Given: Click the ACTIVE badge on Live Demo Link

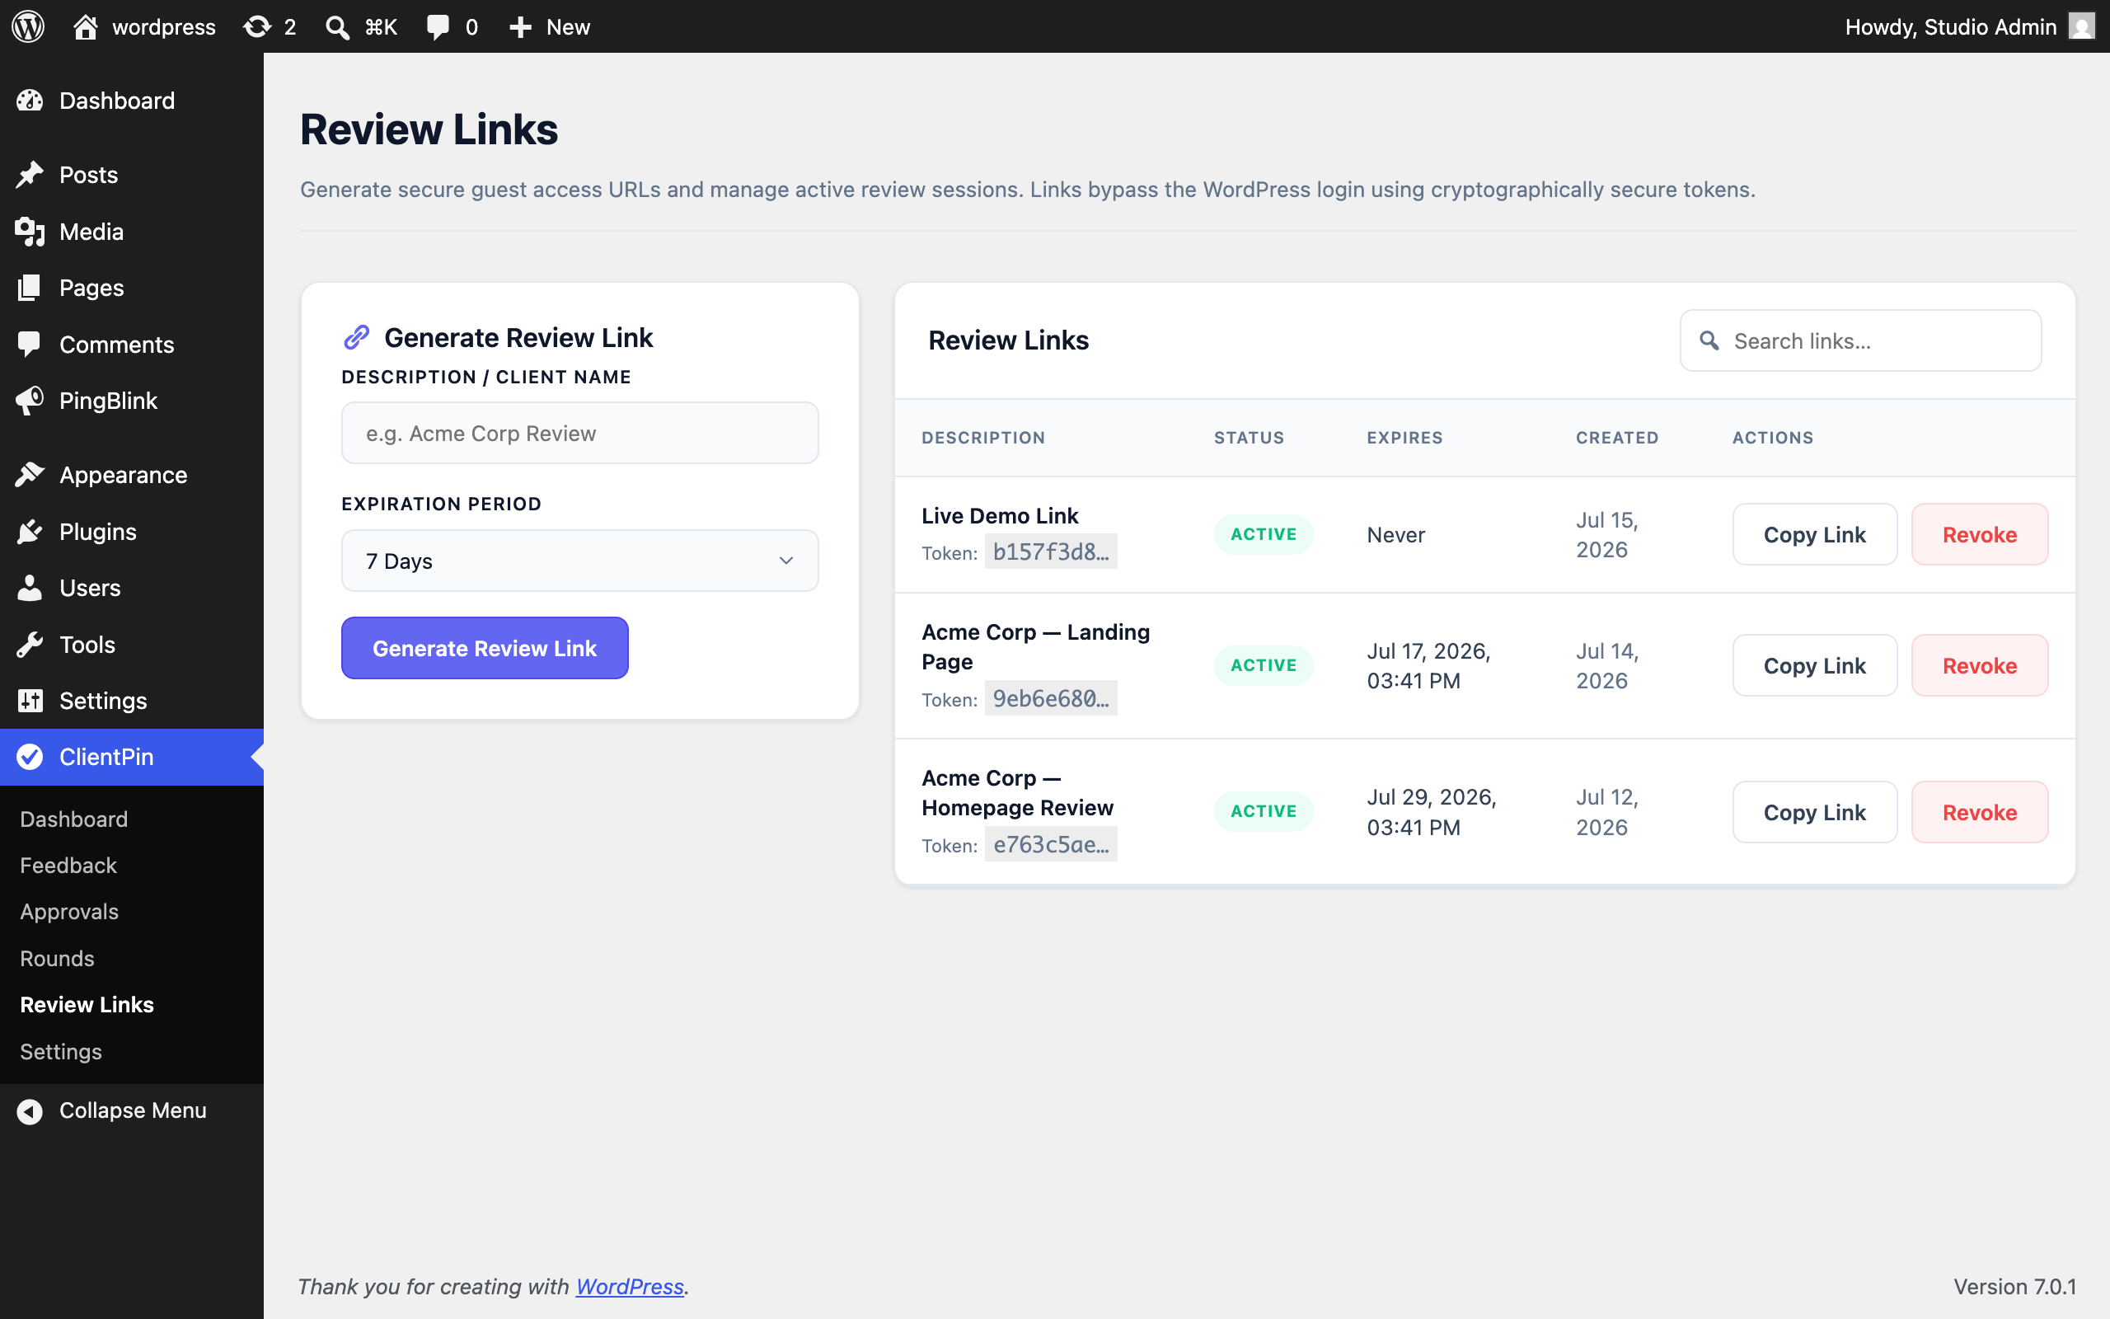Looking at the screenshot, I should pyautogui.click(x=1264, y=534).
